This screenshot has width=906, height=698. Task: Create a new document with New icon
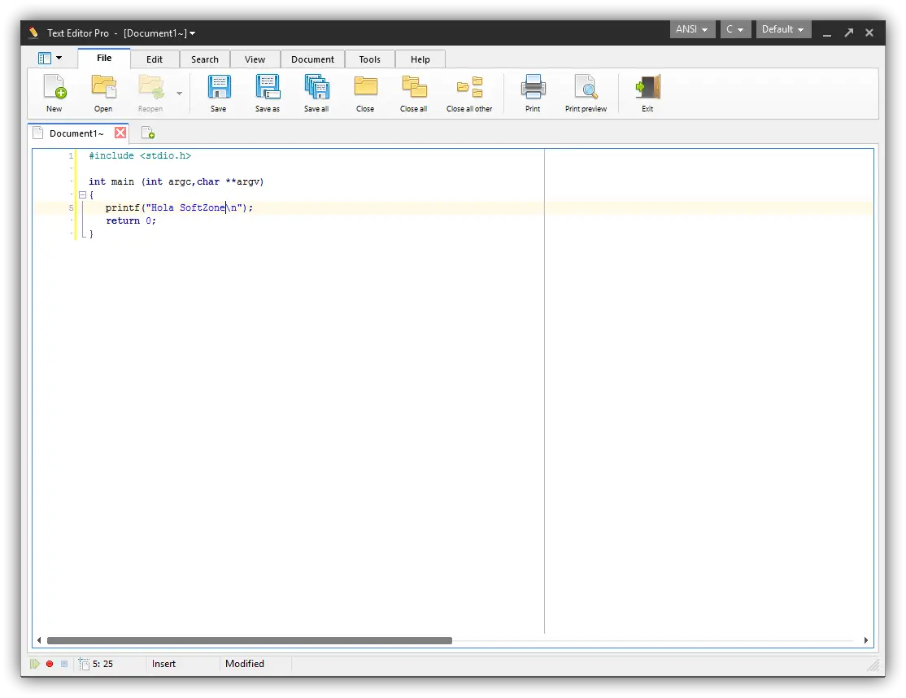pos(54,87)
